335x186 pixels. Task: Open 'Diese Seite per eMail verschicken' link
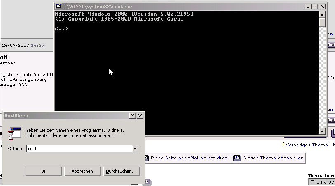click(189, 158)
